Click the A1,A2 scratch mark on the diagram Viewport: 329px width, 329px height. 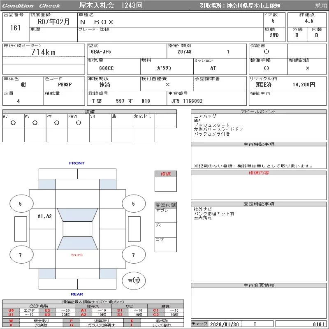44,216
